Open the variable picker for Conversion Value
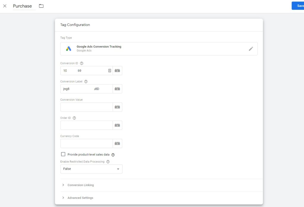The image size is (304, 207). 117,107
